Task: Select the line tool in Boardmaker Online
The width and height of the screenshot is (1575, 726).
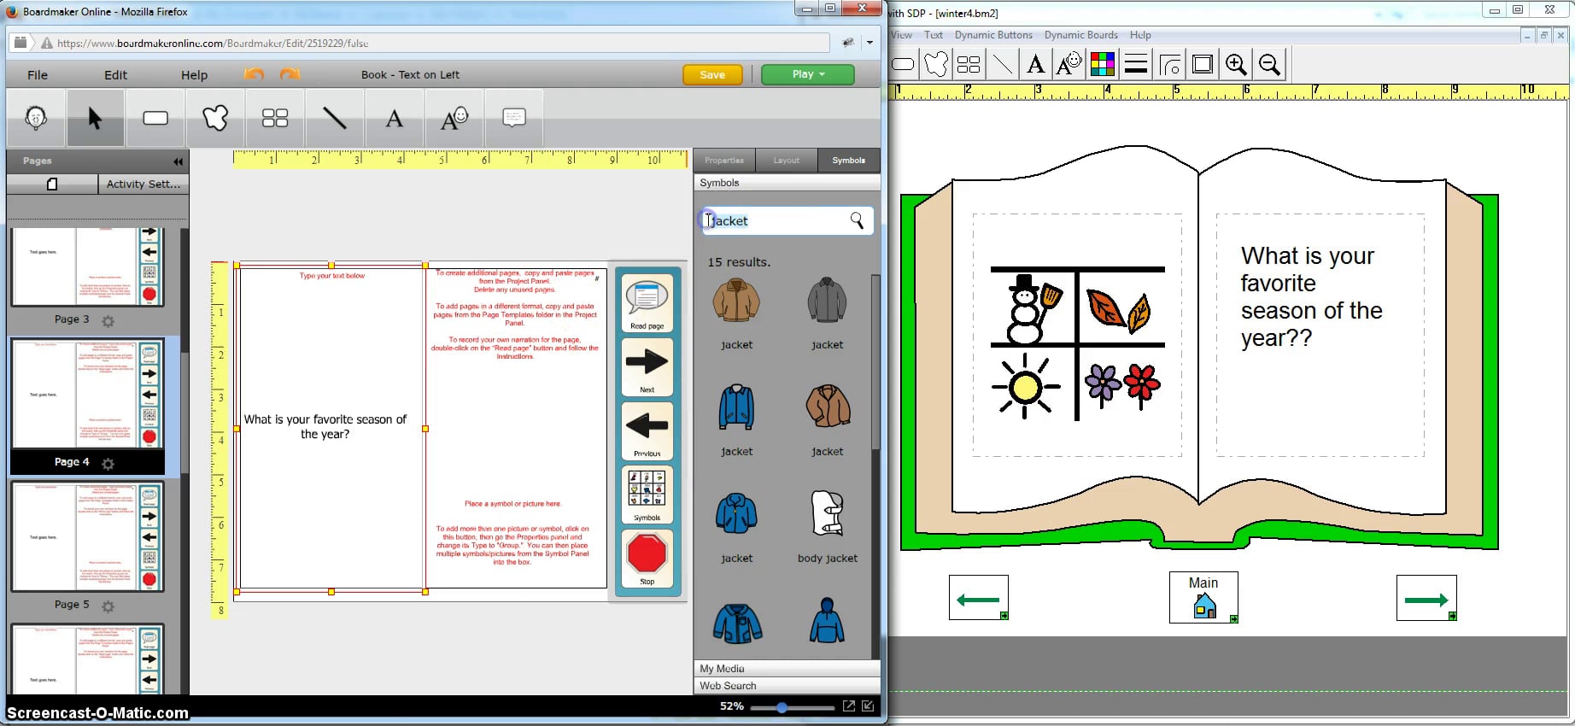Action: click(335, 118)
